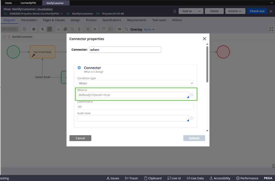Click the expression builder gear beside the When field
This screenshot has height=181, width=275.
click(x=192, y=95)
